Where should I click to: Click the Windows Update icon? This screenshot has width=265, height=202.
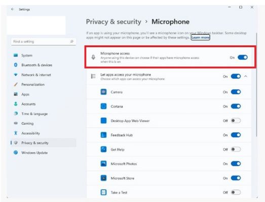[16, 153]
